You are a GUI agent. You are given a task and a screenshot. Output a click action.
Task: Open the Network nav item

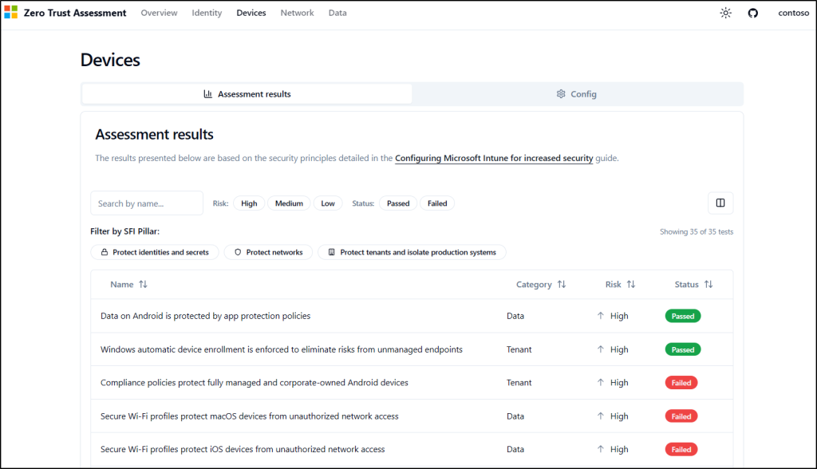(x=297, y=13)
